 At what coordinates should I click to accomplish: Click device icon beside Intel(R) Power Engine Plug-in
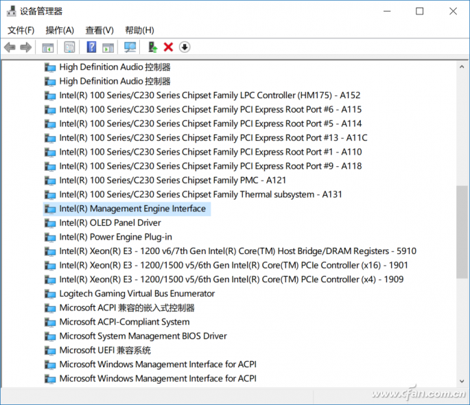(x=50, y=237)
